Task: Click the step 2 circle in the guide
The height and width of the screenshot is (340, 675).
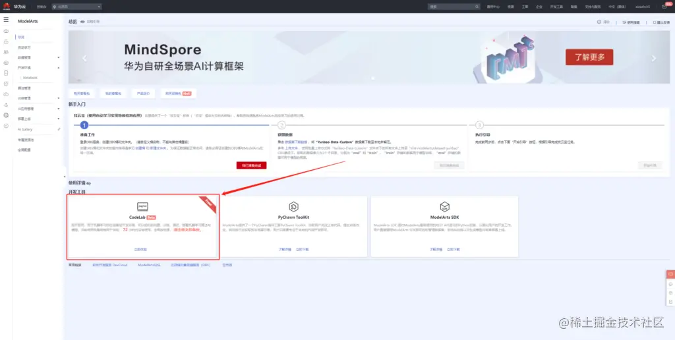Action: tap(282, 125)
